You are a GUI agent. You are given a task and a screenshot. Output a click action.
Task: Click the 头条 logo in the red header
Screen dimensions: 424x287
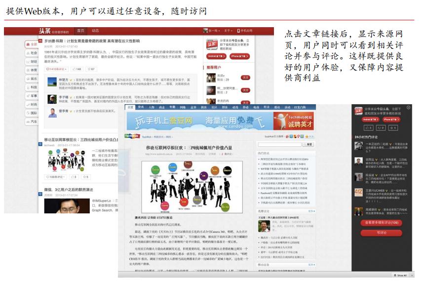(45, 31)
